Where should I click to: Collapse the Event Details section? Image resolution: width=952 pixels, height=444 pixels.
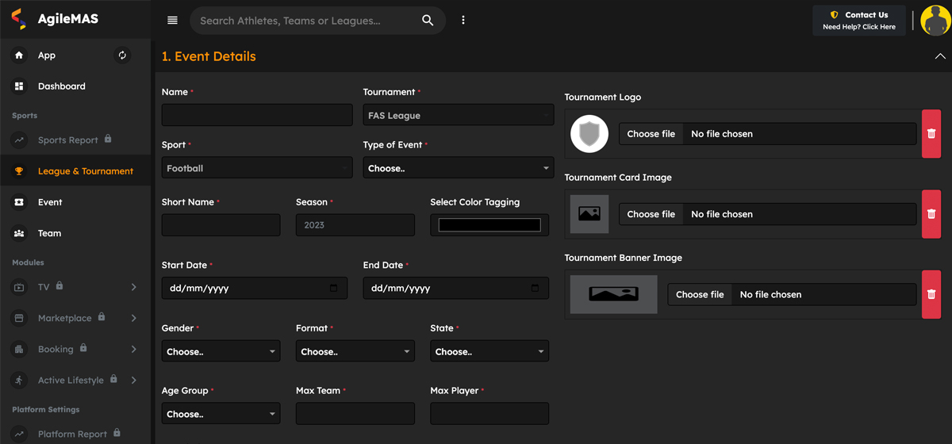click(940, 56)
